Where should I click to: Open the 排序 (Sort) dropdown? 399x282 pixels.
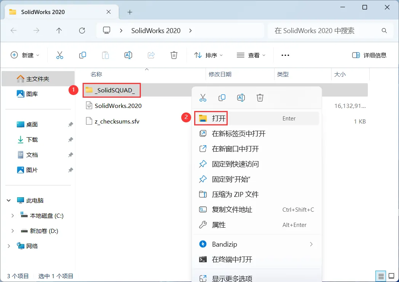click(208, 55)
